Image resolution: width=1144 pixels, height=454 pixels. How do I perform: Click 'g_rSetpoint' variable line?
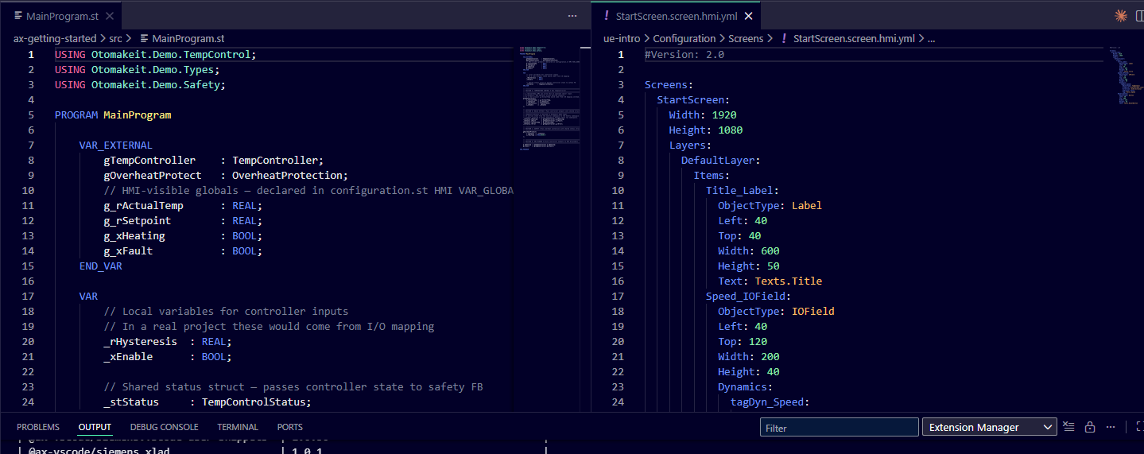(183, 220)
